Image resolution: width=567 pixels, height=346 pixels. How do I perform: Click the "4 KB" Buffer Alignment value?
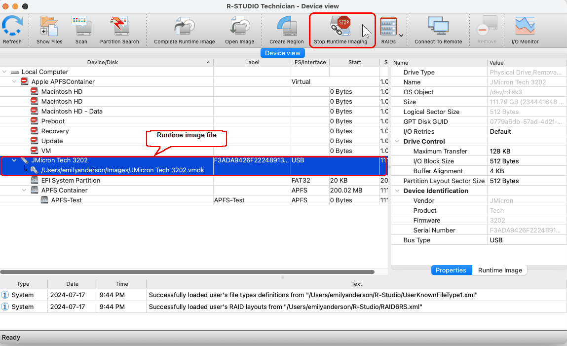[497, 171]
